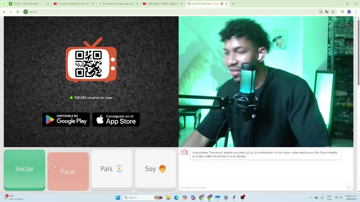360x202 pixels.
Task: Open the feather pen app on the taskbar
Action: (234, 198)
